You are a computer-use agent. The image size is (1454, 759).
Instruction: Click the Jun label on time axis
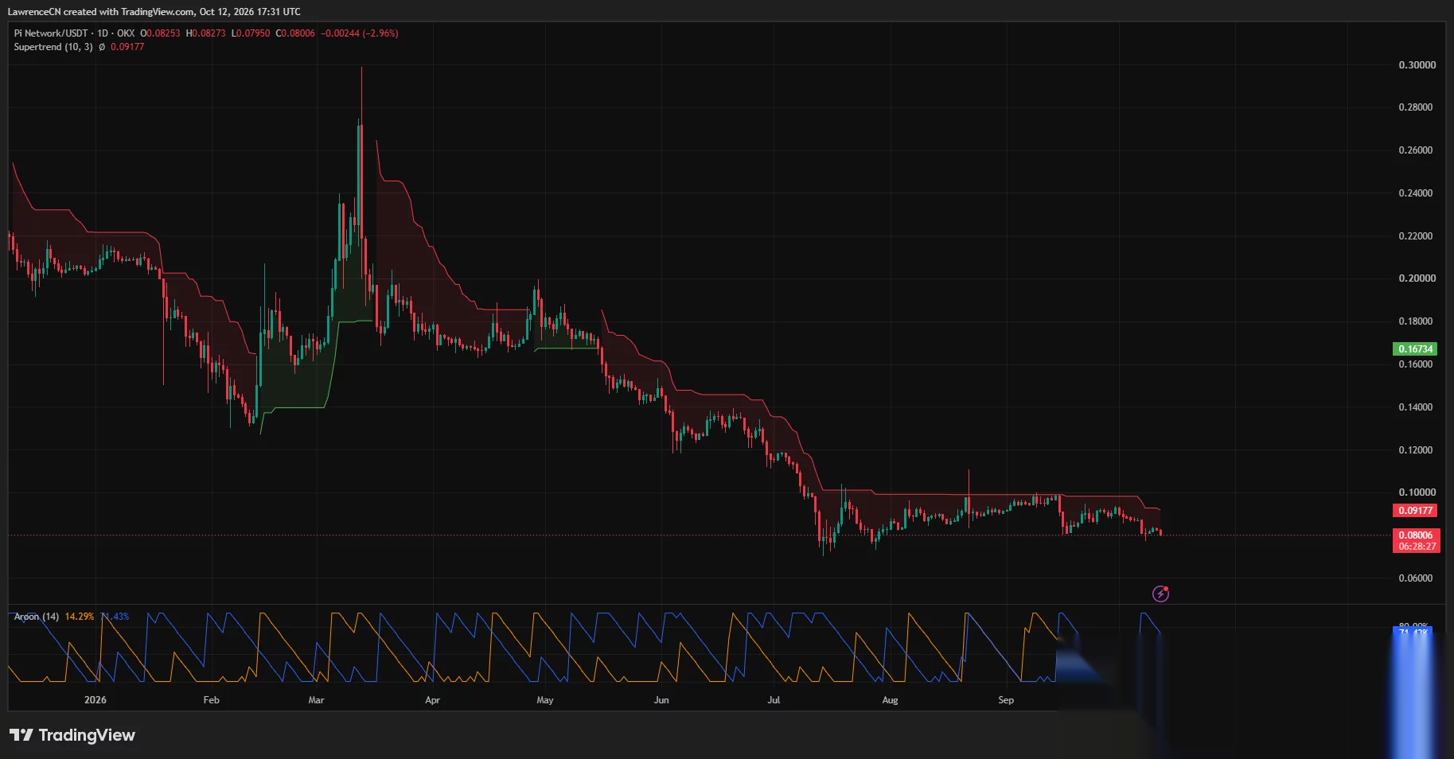661,700
